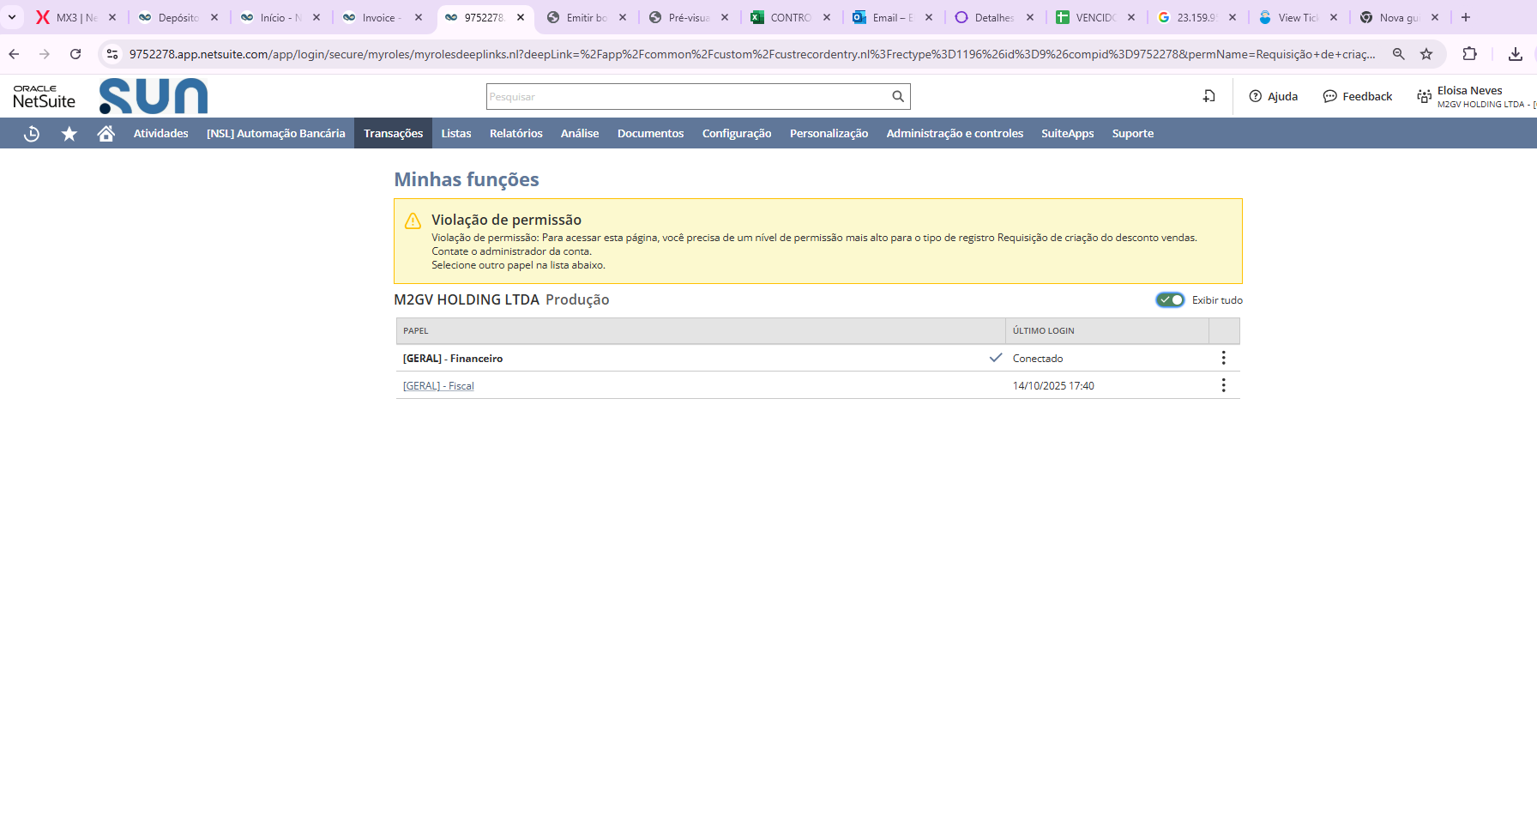Viewport: 1537px width, 840px height.
Task: Click into the Pesquisar search field
Action: click(x=686, y=97)
